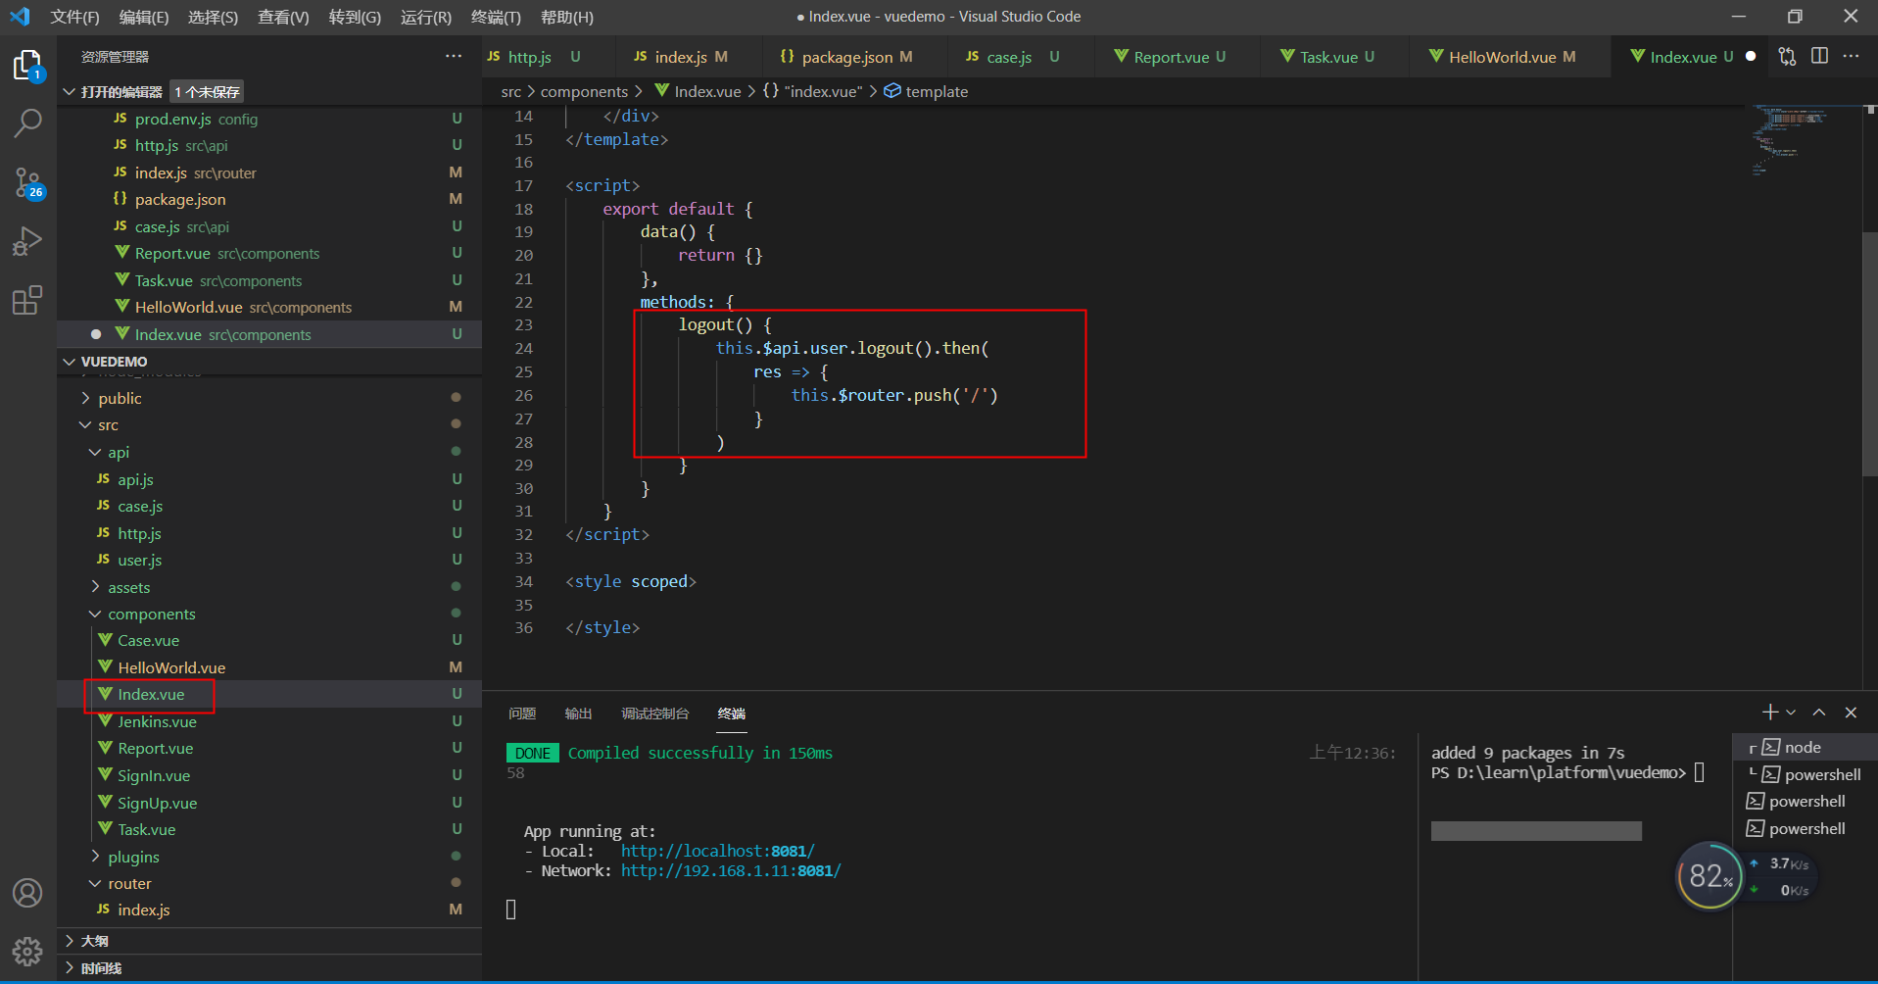
Task: Switch to the HelloWorld.vue editor tab
Action: point(1503,57)
